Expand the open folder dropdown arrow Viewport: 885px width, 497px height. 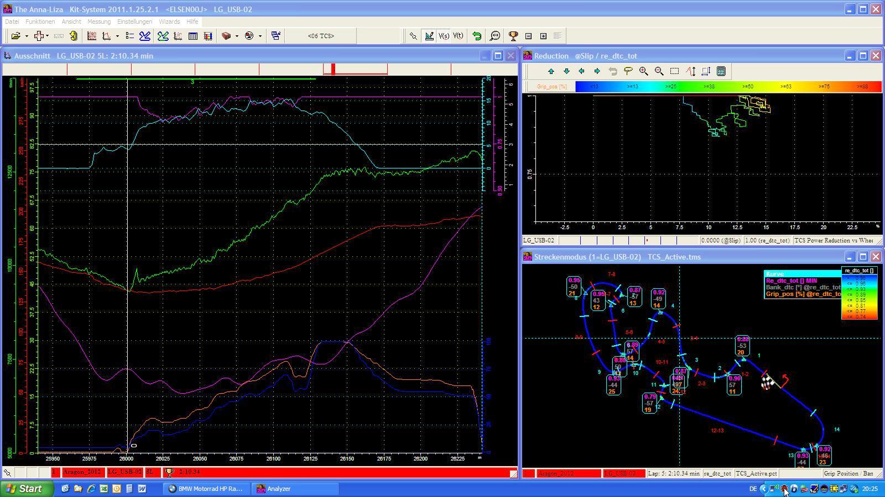click(27, 36)
